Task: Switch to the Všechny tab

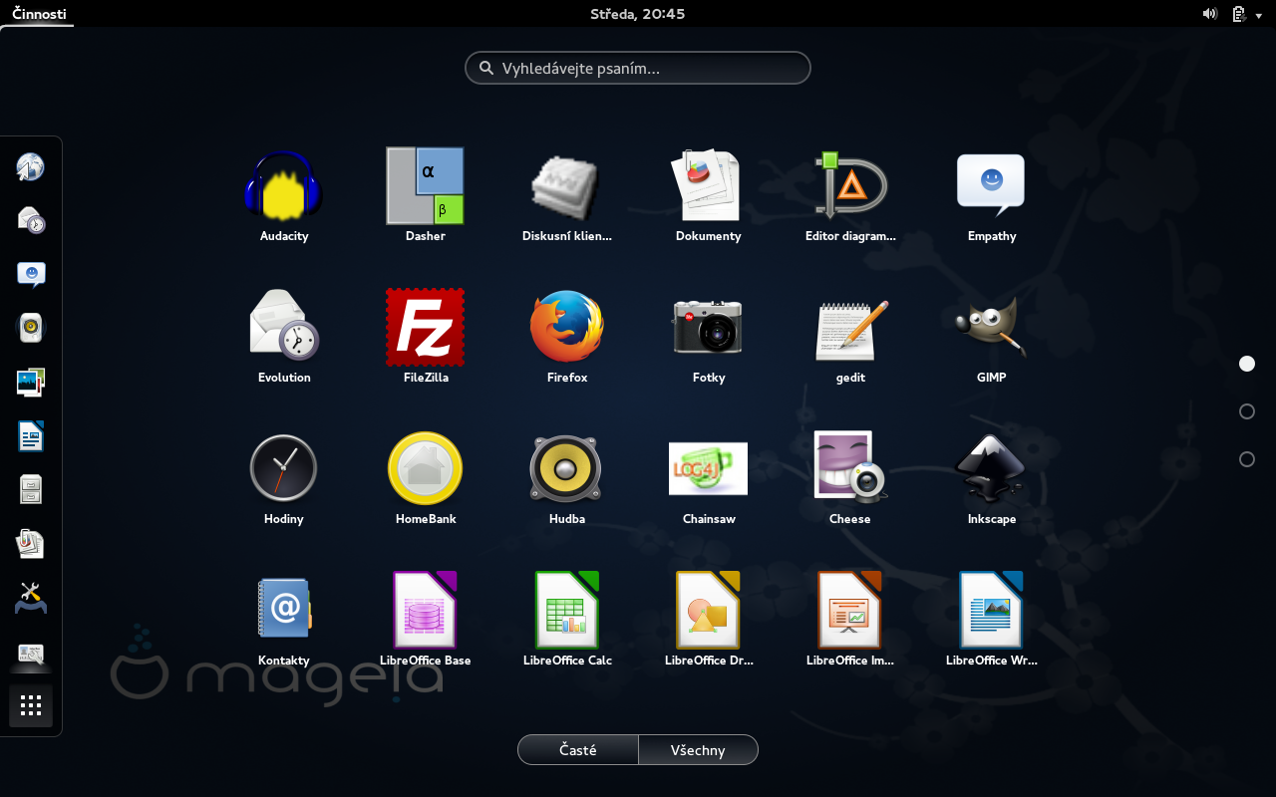Action: pyautogui.click(x=698, y=750)
